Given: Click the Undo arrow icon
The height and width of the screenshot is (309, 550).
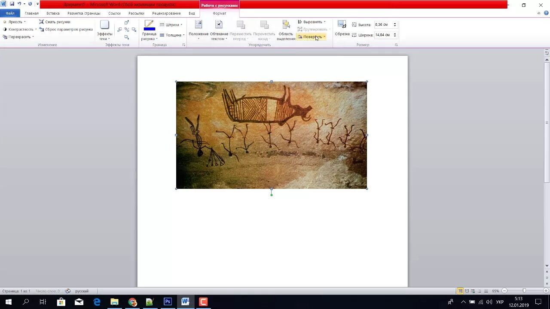Looking at the screenshot, I should pyautogui.click(x=19, y=4).
